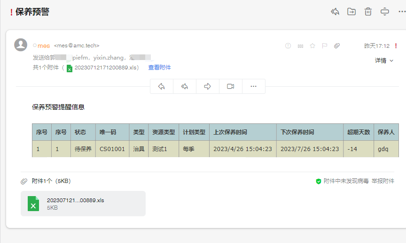Open the 查看附件 link
The width and height of the screenshot is (406, 243).
(x=159, y=68)
